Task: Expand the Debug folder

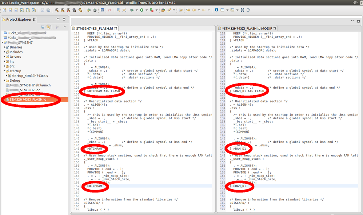Action: pos(4,81)
